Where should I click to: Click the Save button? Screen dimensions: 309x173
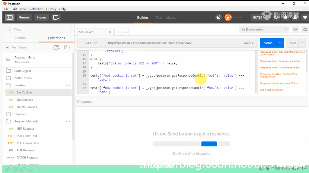(292, 43)
